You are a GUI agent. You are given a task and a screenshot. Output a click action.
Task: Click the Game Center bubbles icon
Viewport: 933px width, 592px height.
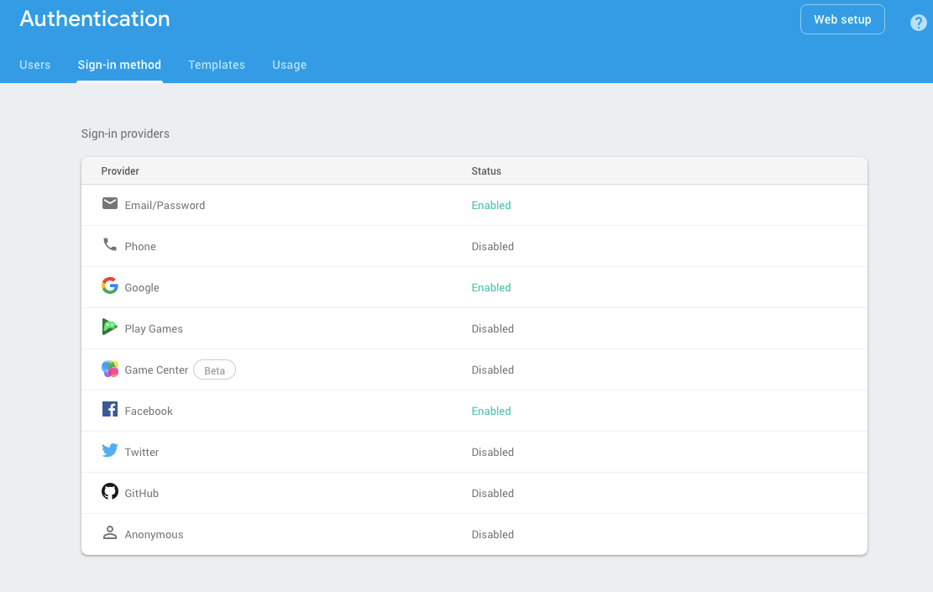109,369
